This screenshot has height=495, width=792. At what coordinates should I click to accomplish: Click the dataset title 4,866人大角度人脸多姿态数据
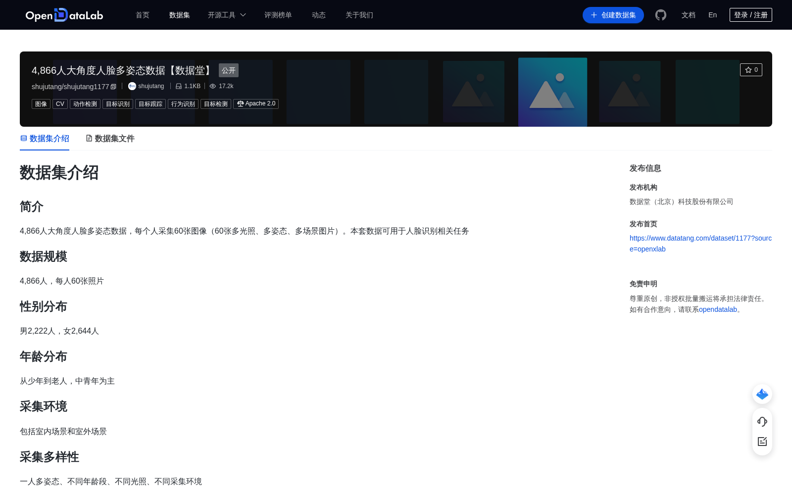coord(122,70)
